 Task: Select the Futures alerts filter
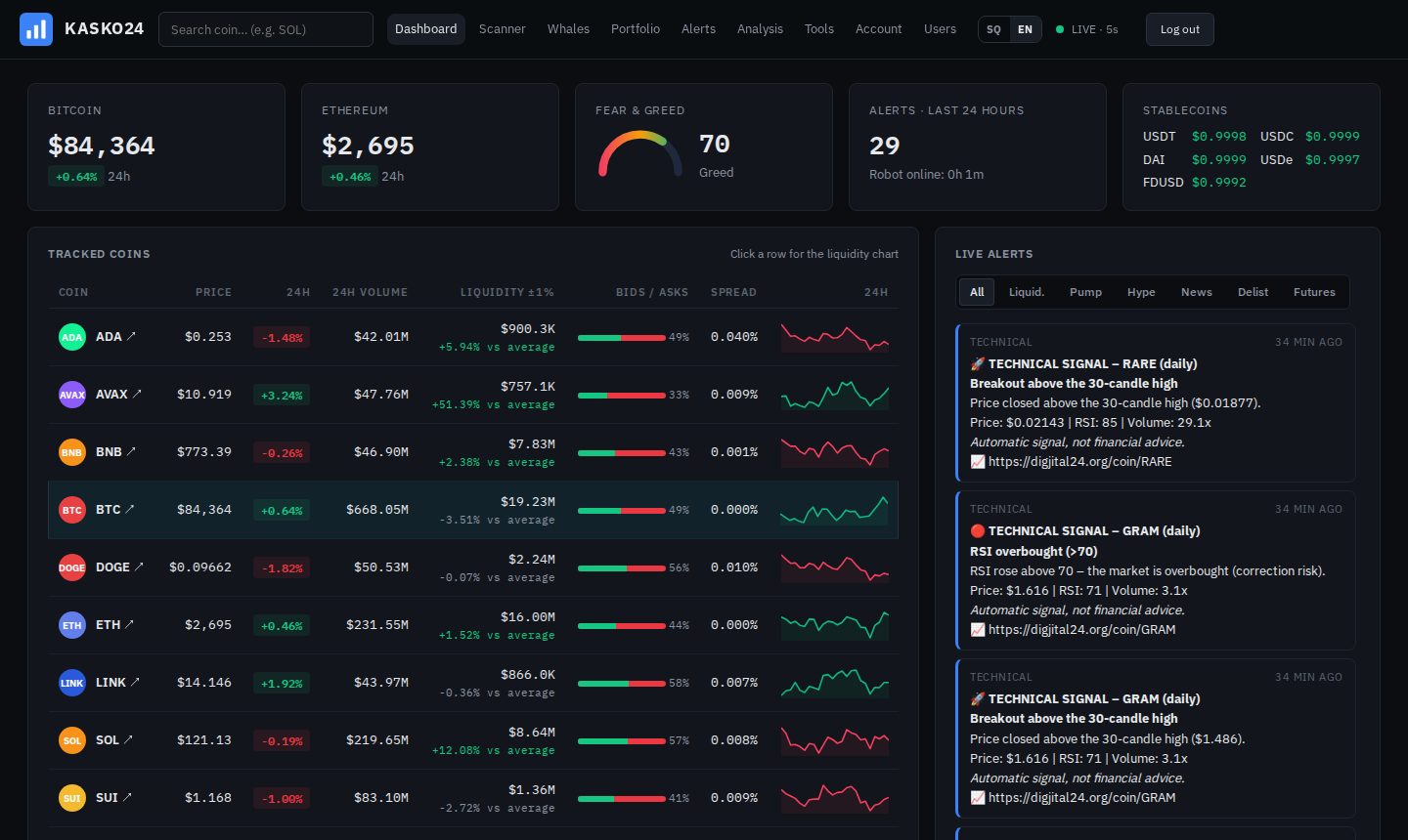click(1314, 292)
